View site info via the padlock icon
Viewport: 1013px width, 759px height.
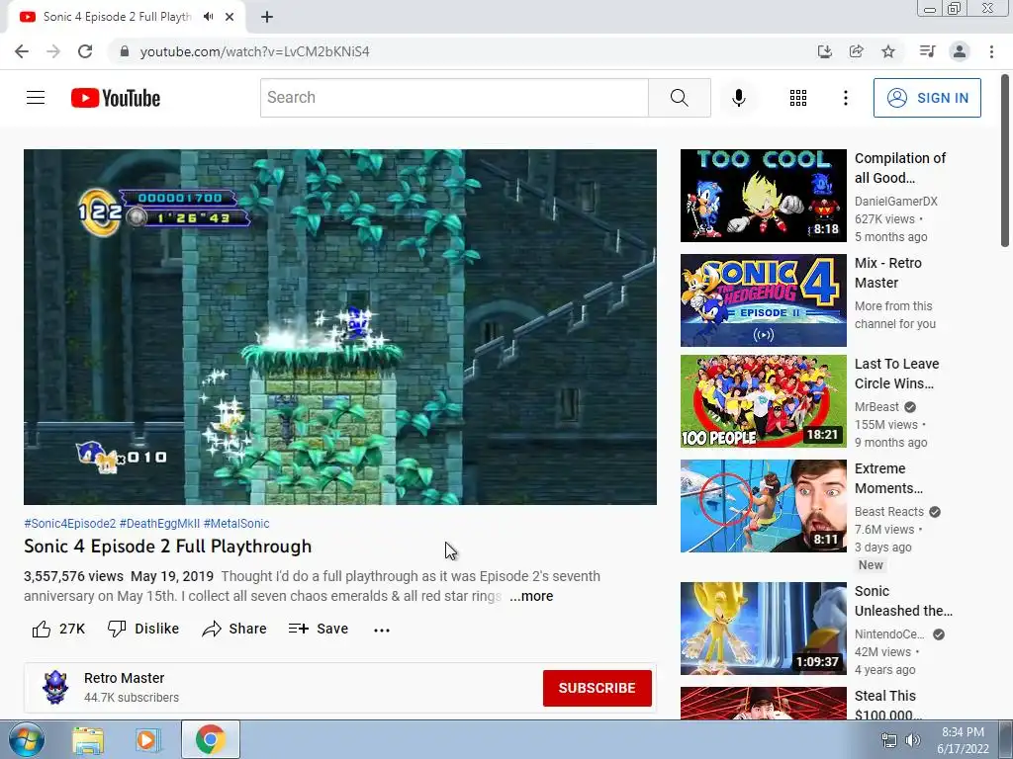tap(125, 51)
